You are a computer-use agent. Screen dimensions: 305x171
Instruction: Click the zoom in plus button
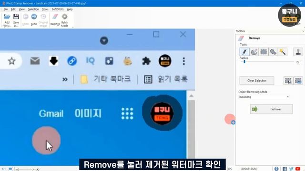coord(37,170)
